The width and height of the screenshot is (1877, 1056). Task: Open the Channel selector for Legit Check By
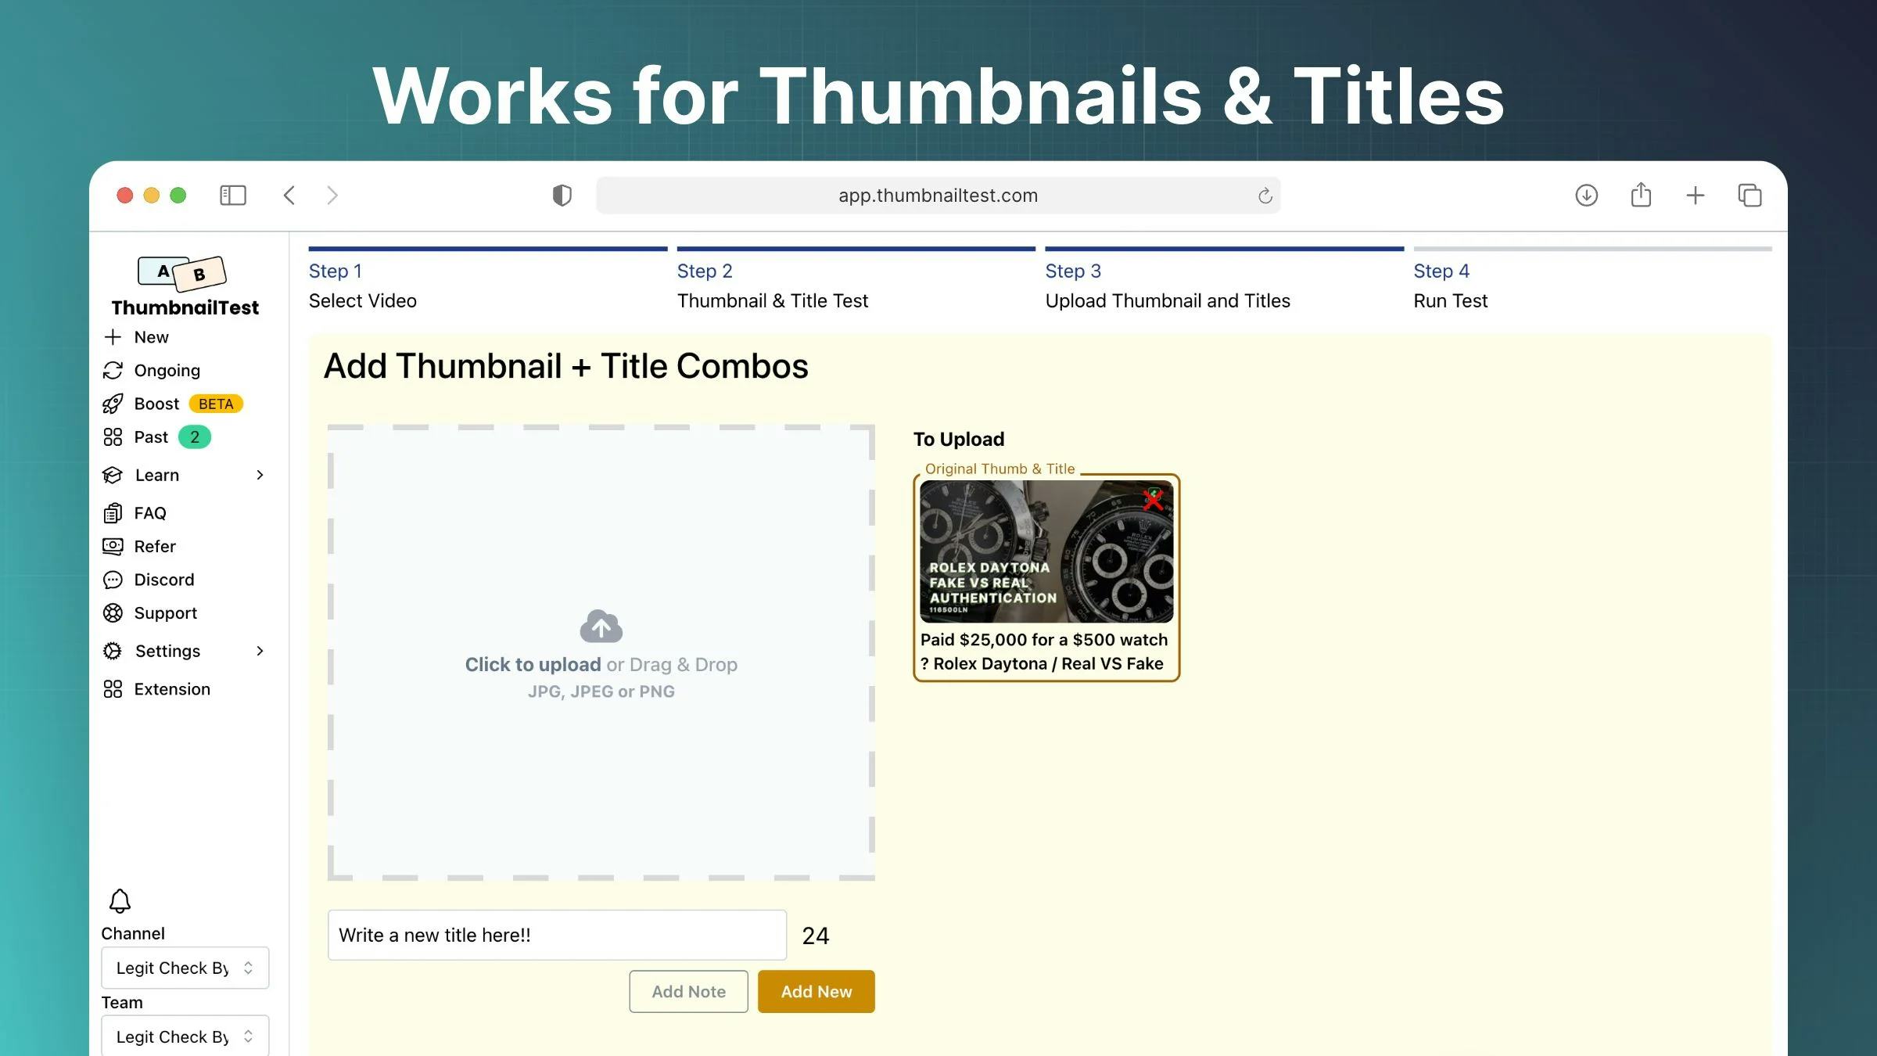pos(185,967)
